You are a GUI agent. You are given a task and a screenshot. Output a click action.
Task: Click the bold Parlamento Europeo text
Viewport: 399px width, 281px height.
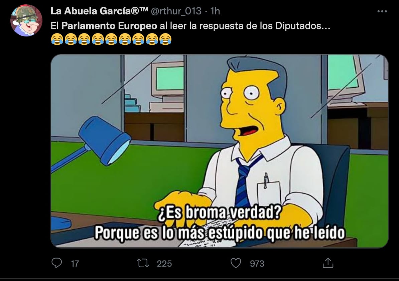pos(109,26)
